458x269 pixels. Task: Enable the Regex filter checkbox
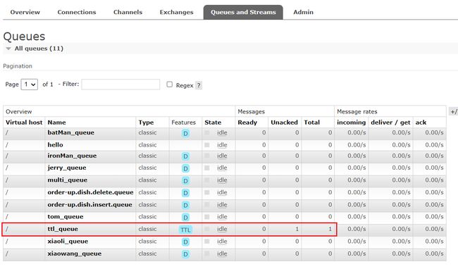[169, 85]
